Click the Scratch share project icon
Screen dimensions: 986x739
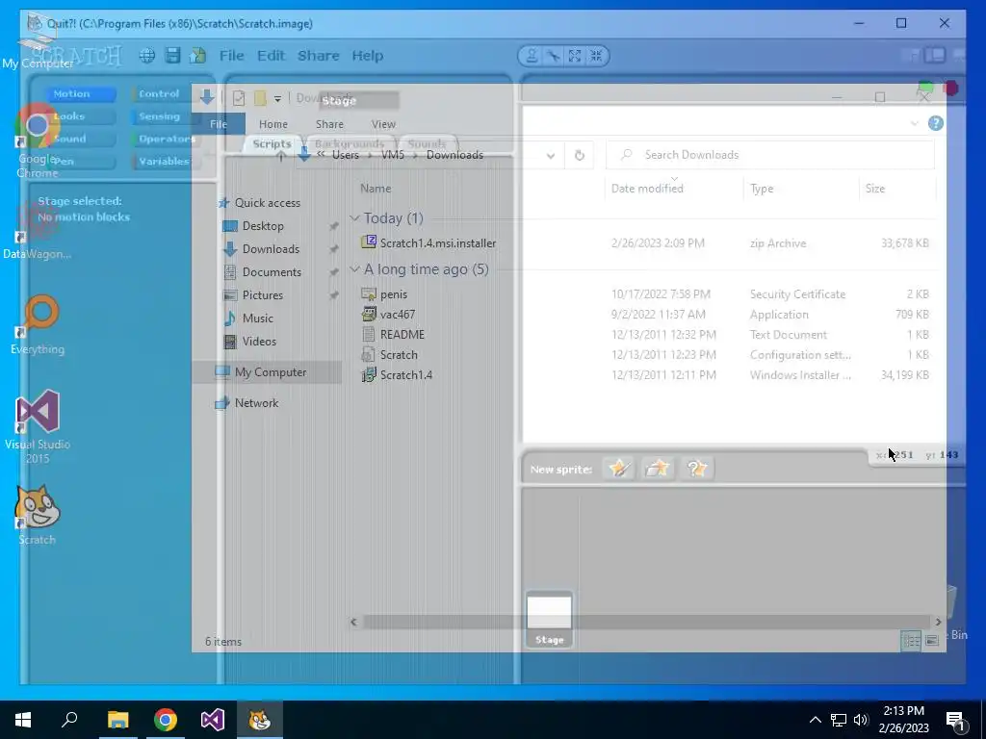(x=197, y=56)
